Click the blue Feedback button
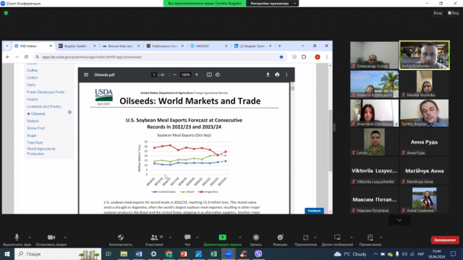Screen dimensions: 463x260 [x=314, y=211]
